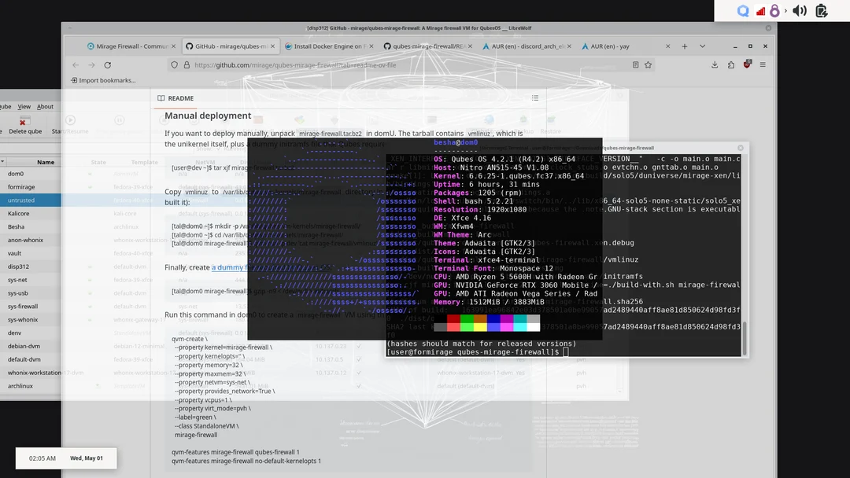This screenshot has width=850, height=478.
Task: Open the Qubes devices tray icon
Action: [743, 10]
